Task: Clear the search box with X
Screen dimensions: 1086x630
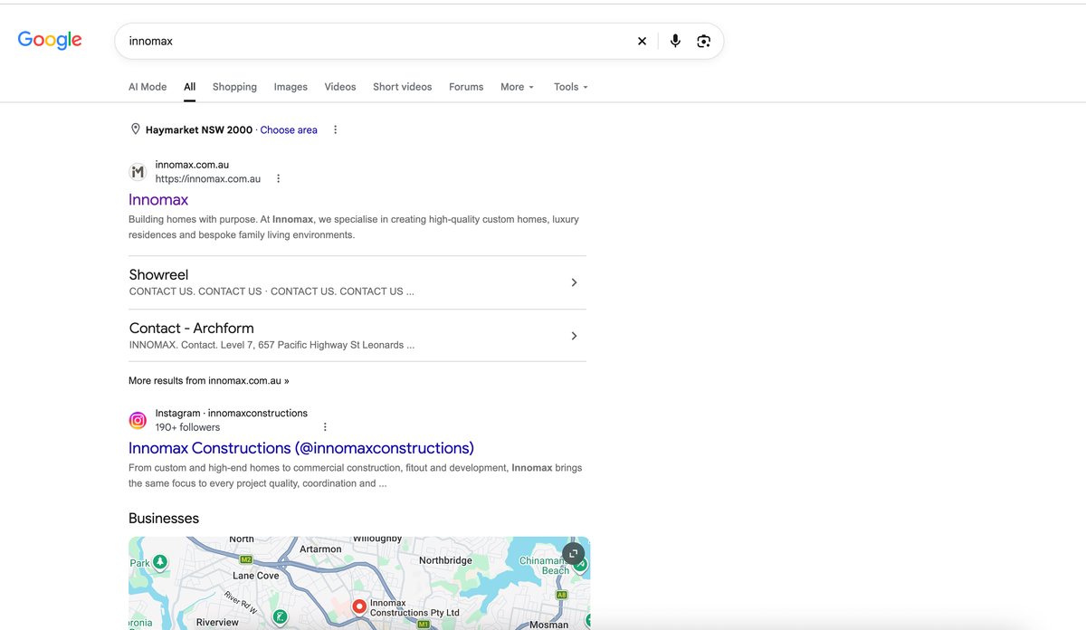Action: pyautogui.click(x=642, y=41)
